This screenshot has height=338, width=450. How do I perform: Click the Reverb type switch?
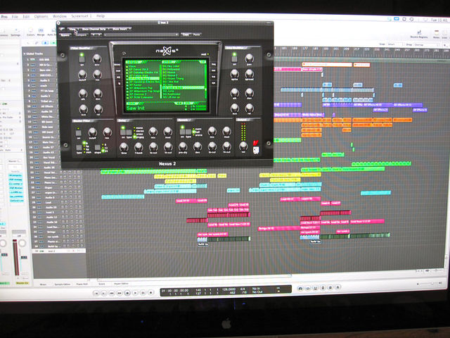188,132
